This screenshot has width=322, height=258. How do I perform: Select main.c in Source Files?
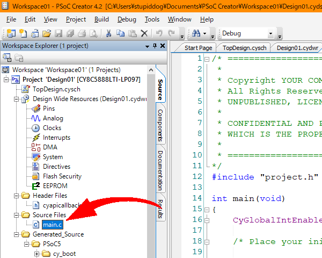point(53,225)
